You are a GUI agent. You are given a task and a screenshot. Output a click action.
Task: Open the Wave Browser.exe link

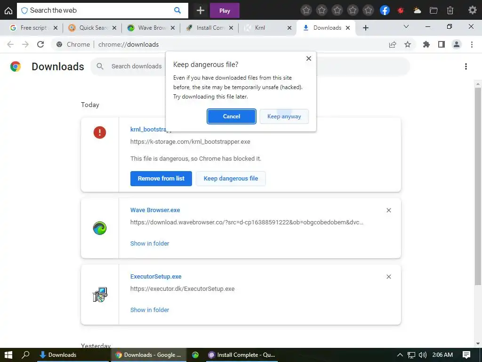coord(155,210)
